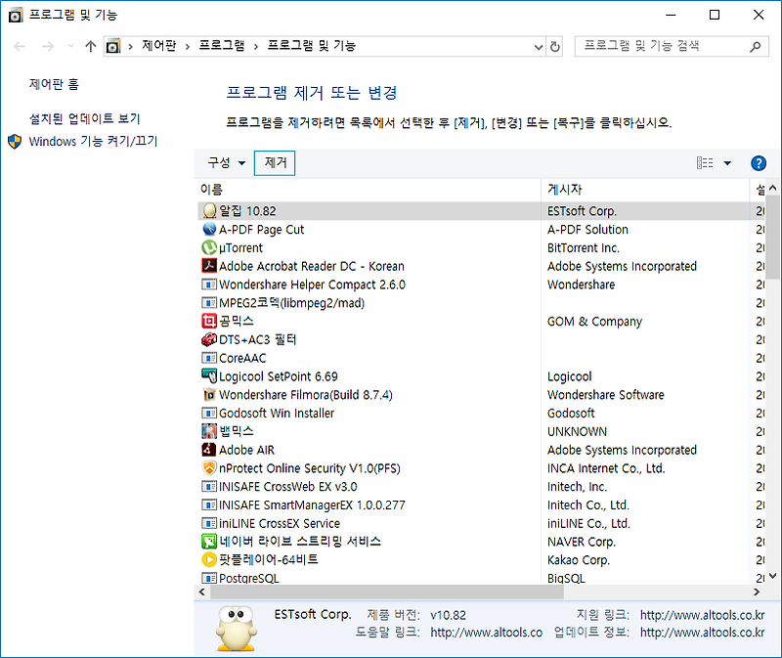Click the A-PDF Page Cut icon

[x=209, y=230]
